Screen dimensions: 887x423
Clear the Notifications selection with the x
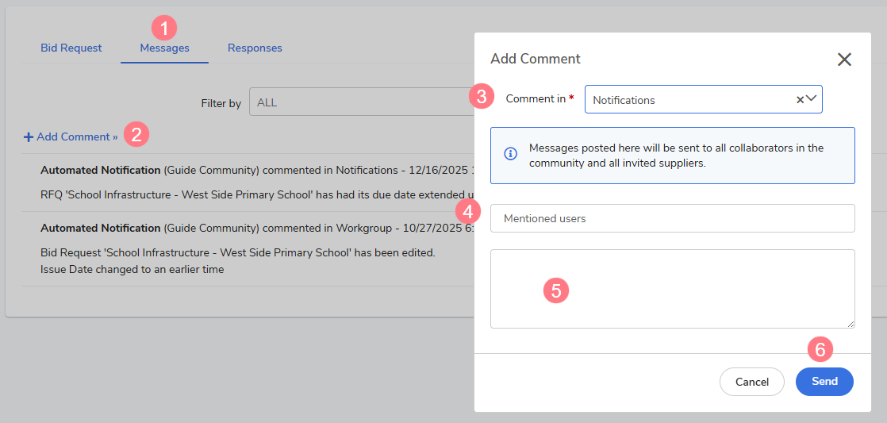(800, 100)
